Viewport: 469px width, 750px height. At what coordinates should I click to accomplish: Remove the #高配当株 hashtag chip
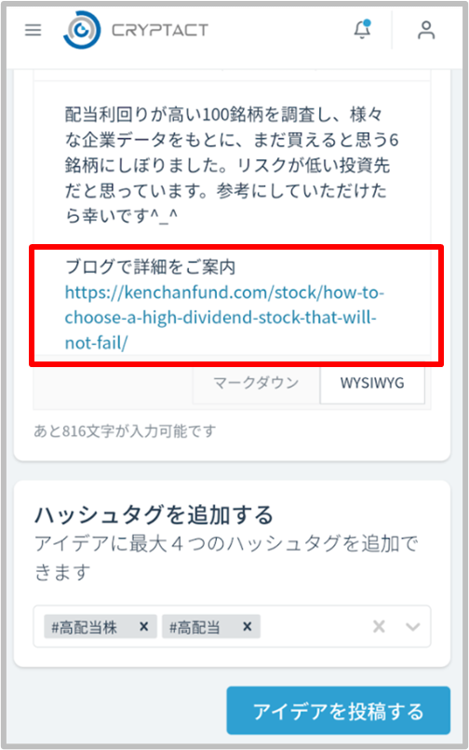pos(143,626)
